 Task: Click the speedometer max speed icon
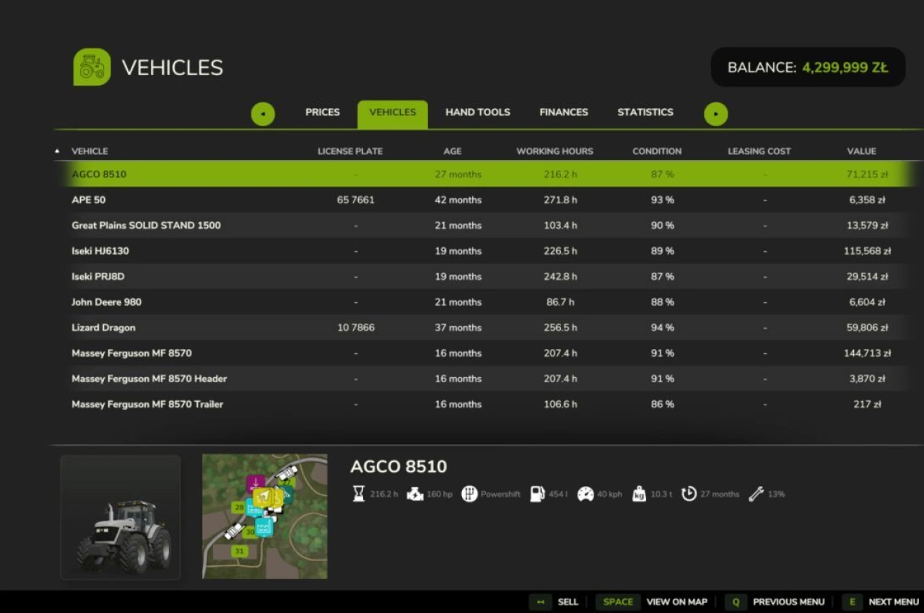coord(585,494)
